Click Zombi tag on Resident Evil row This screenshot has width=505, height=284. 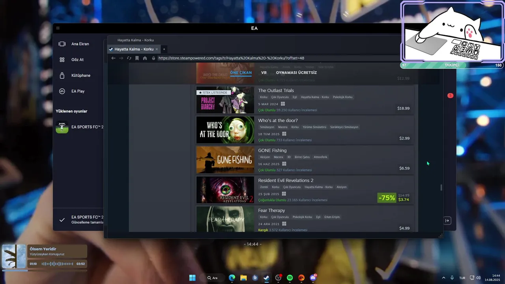[x=264, y=187]
